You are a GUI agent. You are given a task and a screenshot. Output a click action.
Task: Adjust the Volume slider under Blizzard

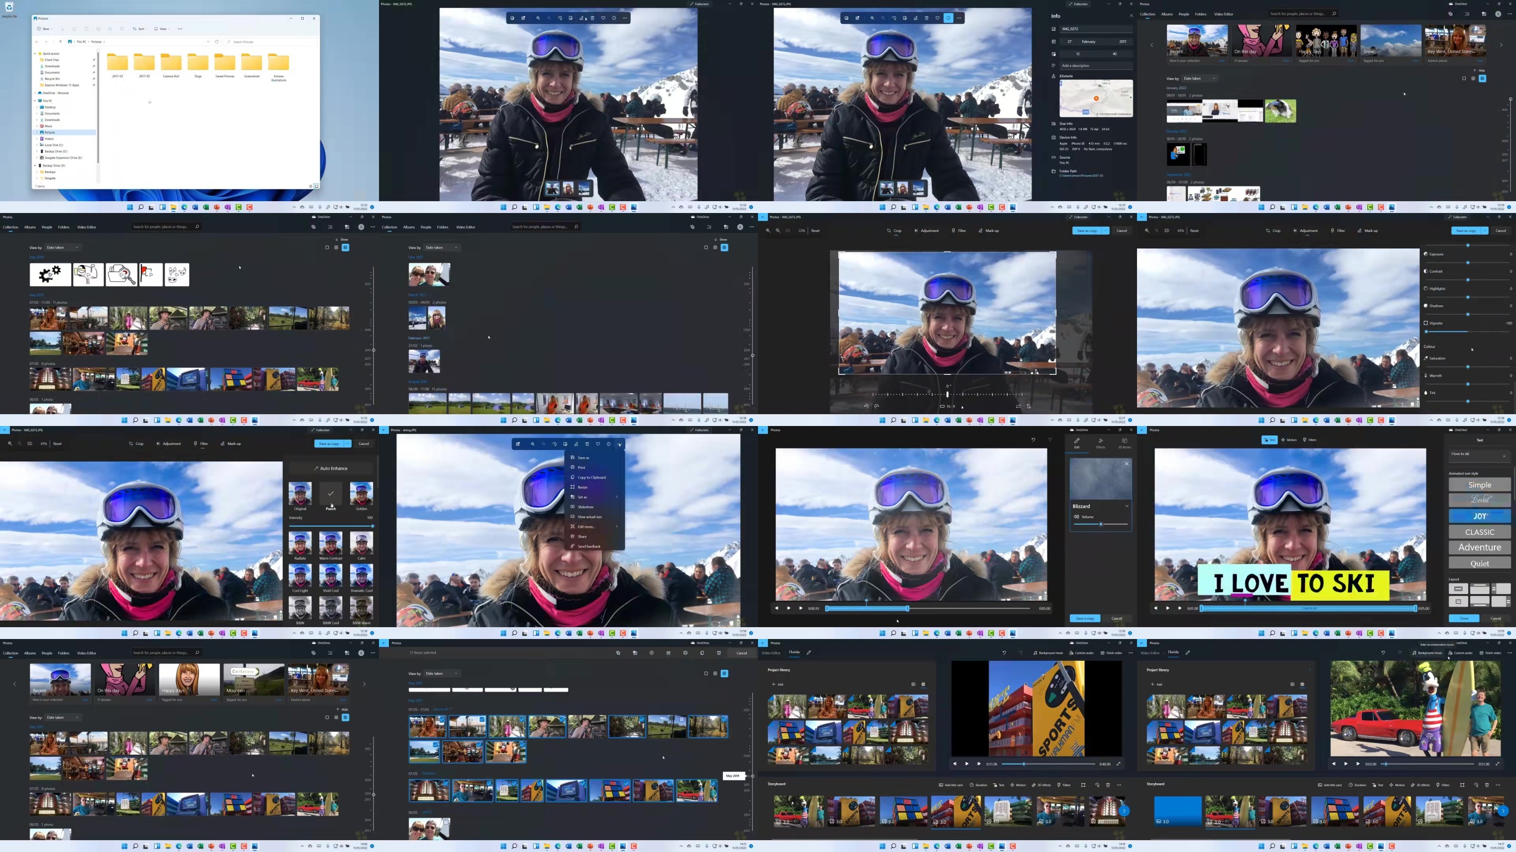point(1101,524)
